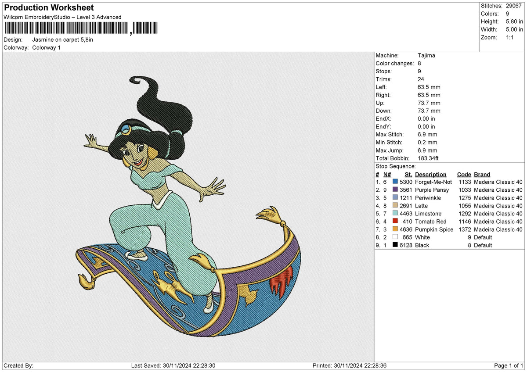The height and width of the screenshot is (372, 527).
Task: Click the Zoom value 1:1
Action: (x=510, y=37)
